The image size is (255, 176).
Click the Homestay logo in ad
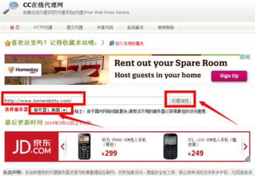(x=23, y=70)
